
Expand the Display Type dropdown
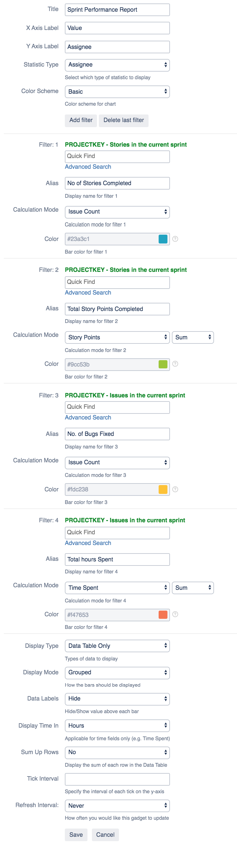[117, 646]
